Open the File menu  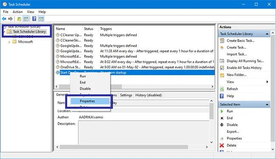tap(6, 12)
